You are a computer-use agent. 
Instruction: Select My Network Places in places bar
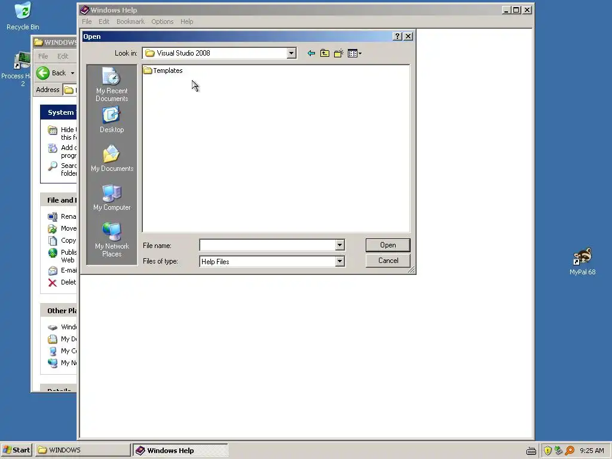click(112, 240)
